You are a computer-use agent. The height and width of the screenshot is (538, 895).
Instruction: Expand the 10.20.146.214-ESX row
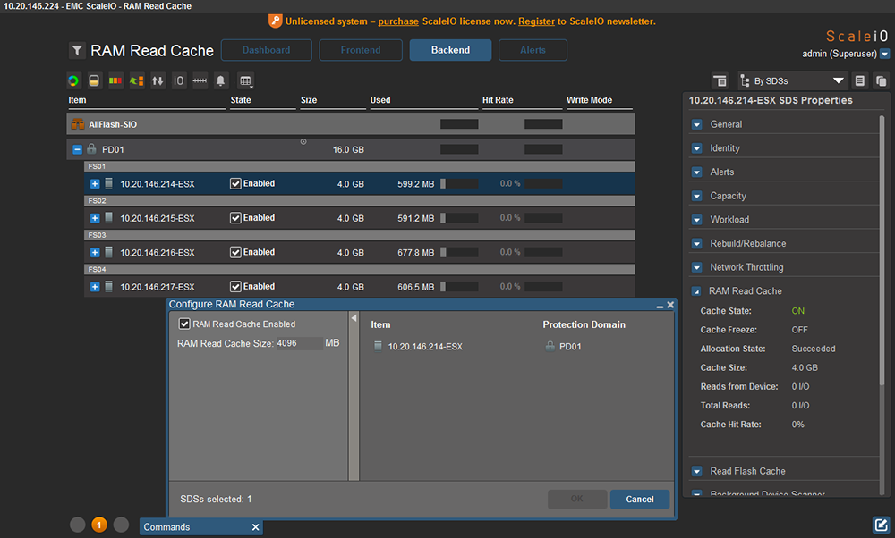(95, 183)
